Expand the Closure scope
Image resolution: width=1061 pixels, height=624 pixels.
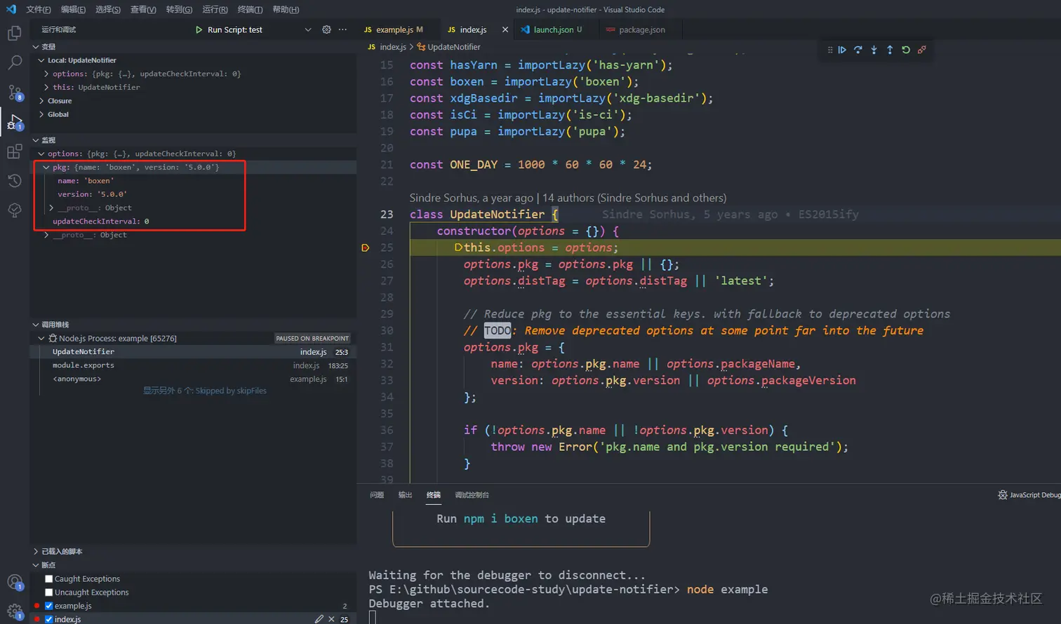tap(41, 101)
